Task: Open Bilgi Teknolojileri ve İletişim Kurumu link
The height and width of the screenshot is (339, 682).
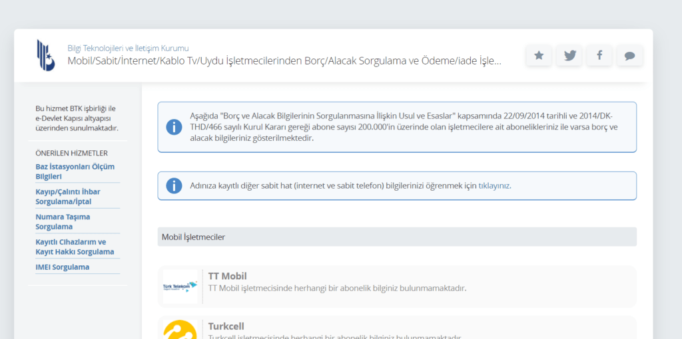Action: [128, 48]
